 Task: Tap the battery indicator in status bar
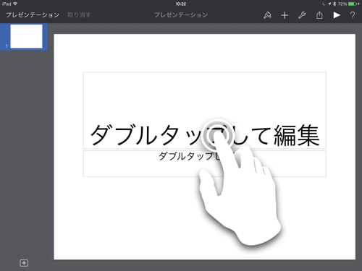[x=353, y=4]
